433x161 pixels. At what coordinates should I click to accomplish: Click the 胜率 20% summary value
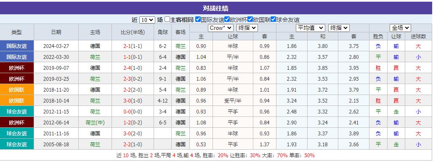223,156
